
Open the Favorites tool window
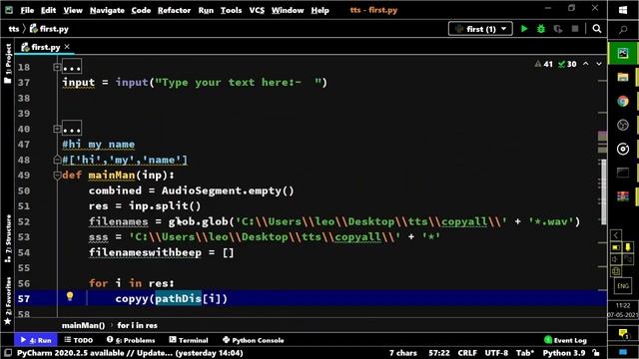pos(8,300)
